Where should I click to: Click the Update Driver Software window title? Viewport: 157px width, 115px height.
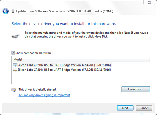[x=65, y=11]
